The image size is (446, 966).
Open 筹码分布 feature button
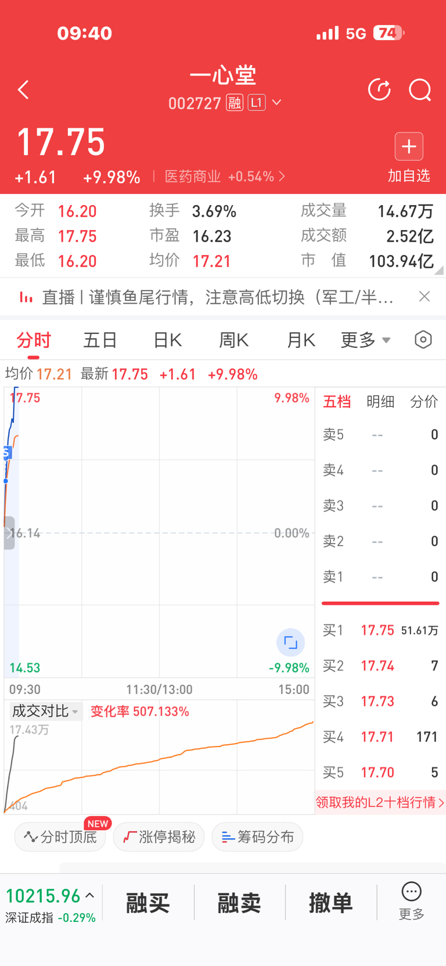[257, 837]
